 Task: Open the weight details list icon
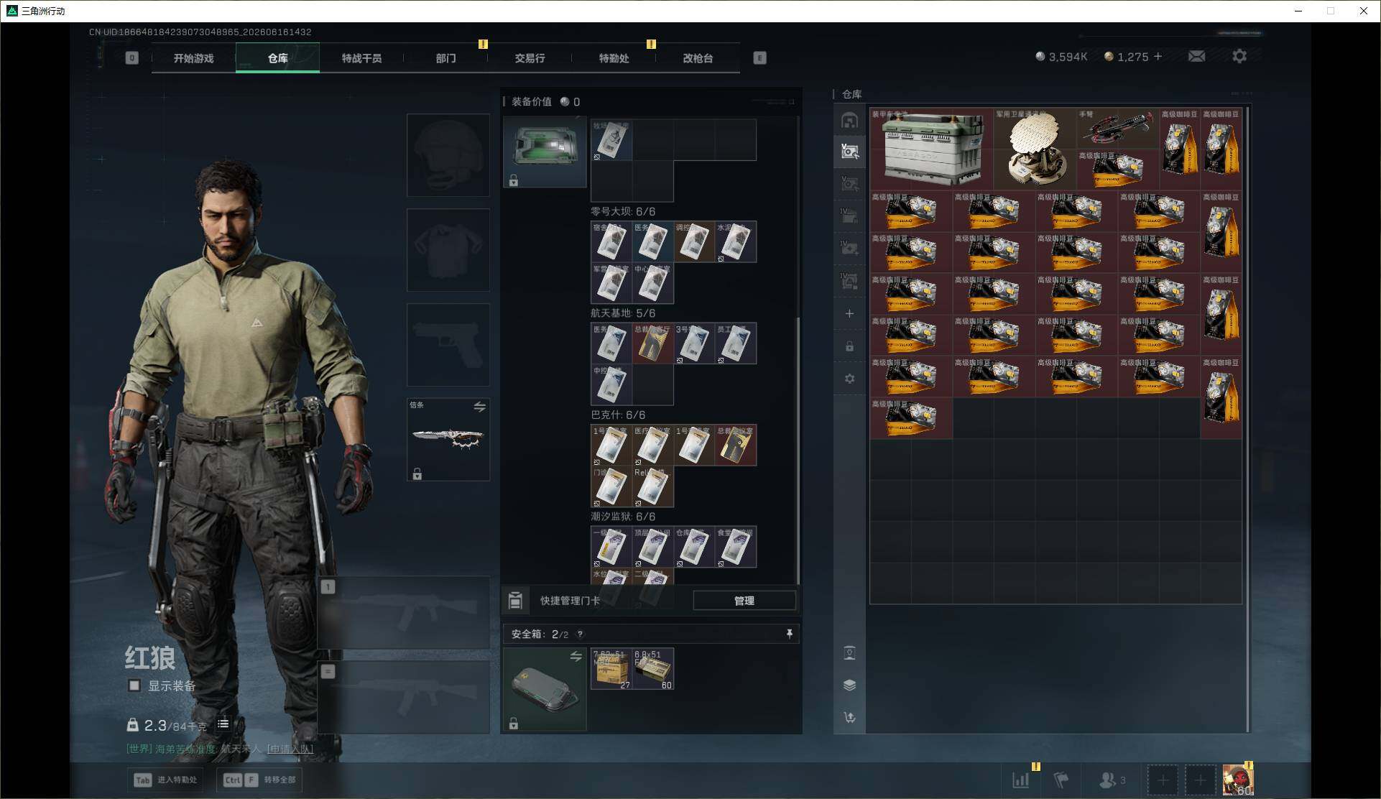223,724
